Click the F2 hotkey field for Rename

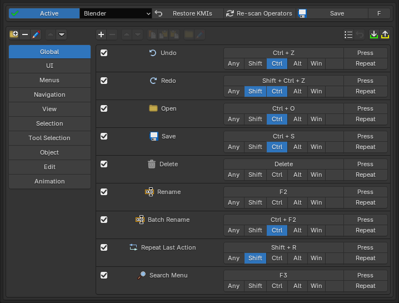pos(283,192)
